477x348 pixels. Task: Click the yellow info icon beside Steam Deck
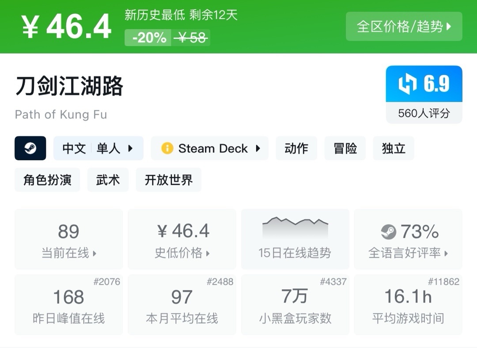[167, 148]
